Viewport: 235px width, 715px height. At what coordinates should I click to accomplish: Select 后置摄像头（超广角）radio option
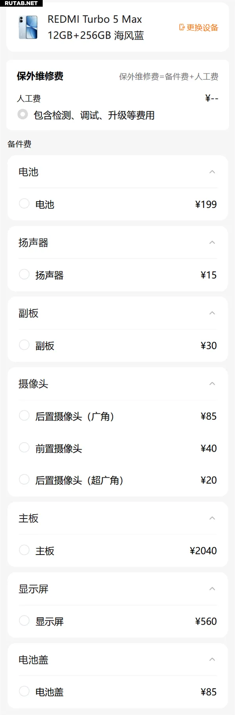24,480
